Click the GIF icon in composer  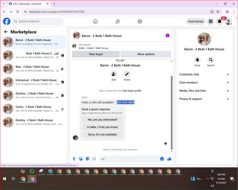point(94,159)
